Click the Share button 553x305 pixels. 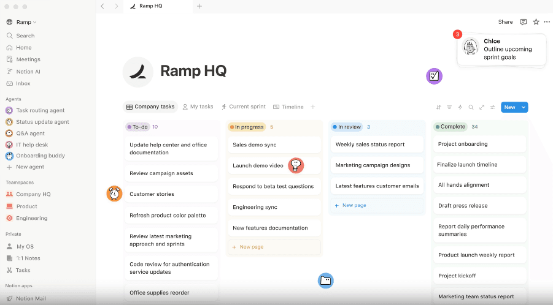(x=505, y=22)
